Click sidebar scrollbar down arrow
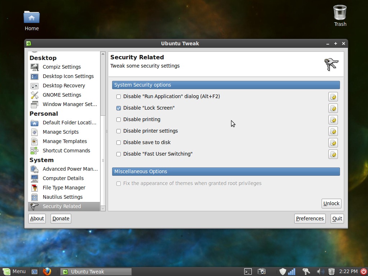Viewport: 368px width, 276px height. point(103,208)
